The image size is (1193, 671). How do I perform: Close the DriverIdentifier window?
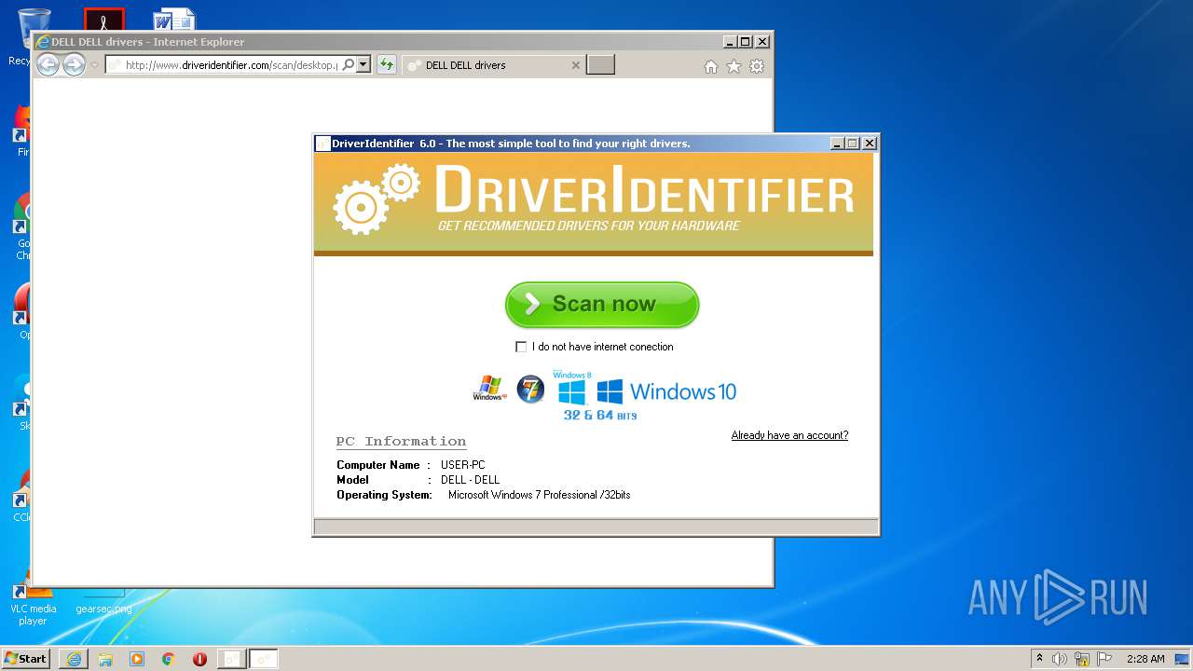coord(870,144)
